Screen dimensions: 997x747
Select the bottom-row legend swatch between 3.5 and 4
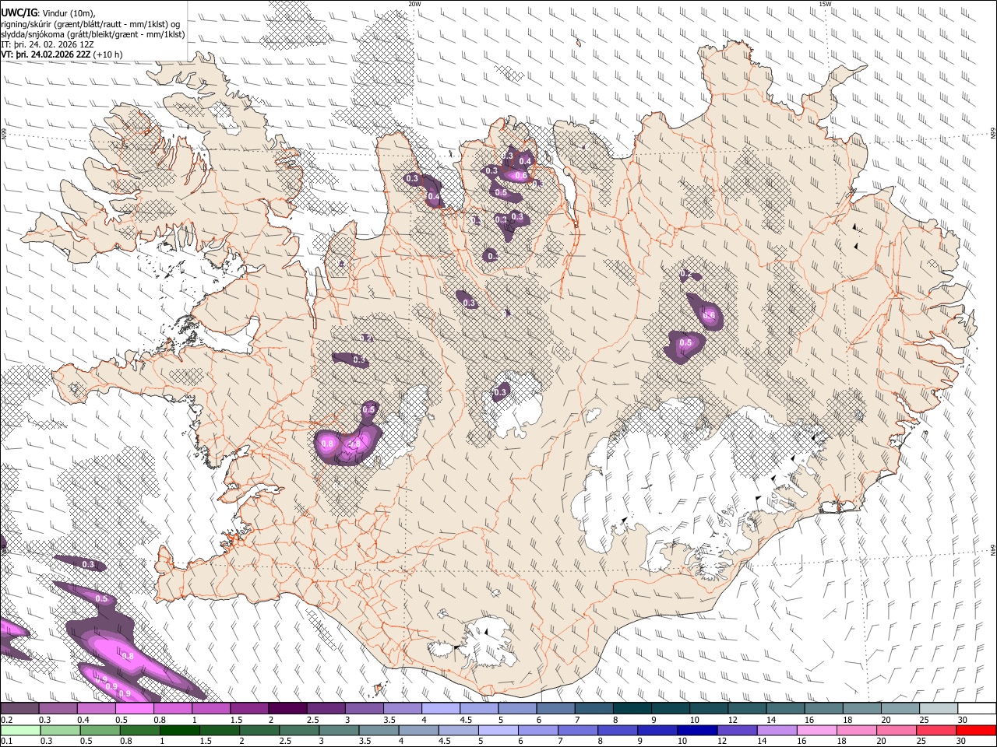(x=379, y=730)
